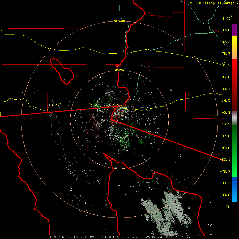Select the 61.2 legend value
The height and width of the screenshot is (239, 239).
(226, 65)
